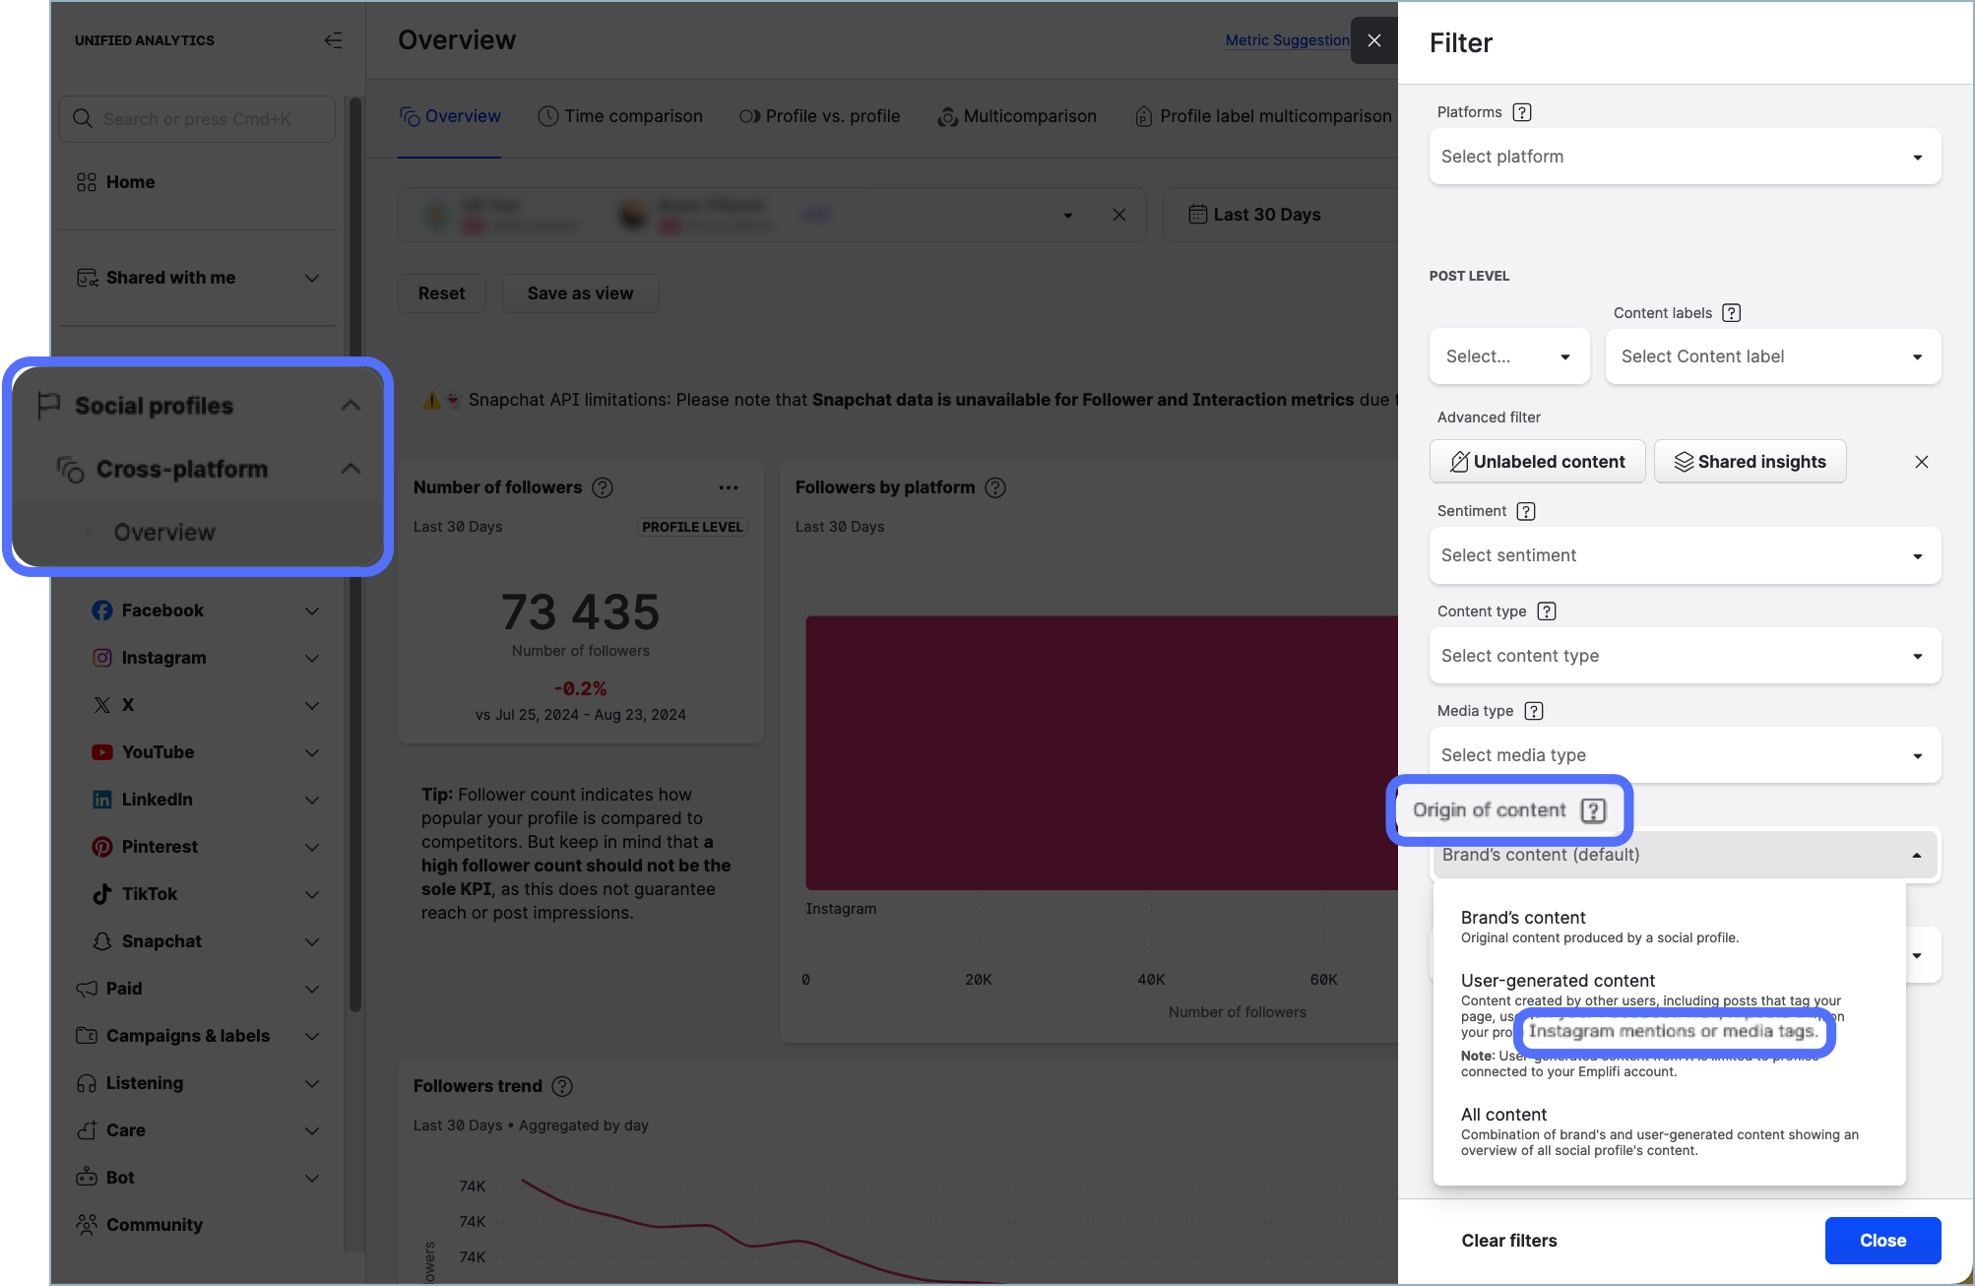
Task: Click the Followers by platform info icon
Action: 995,487
